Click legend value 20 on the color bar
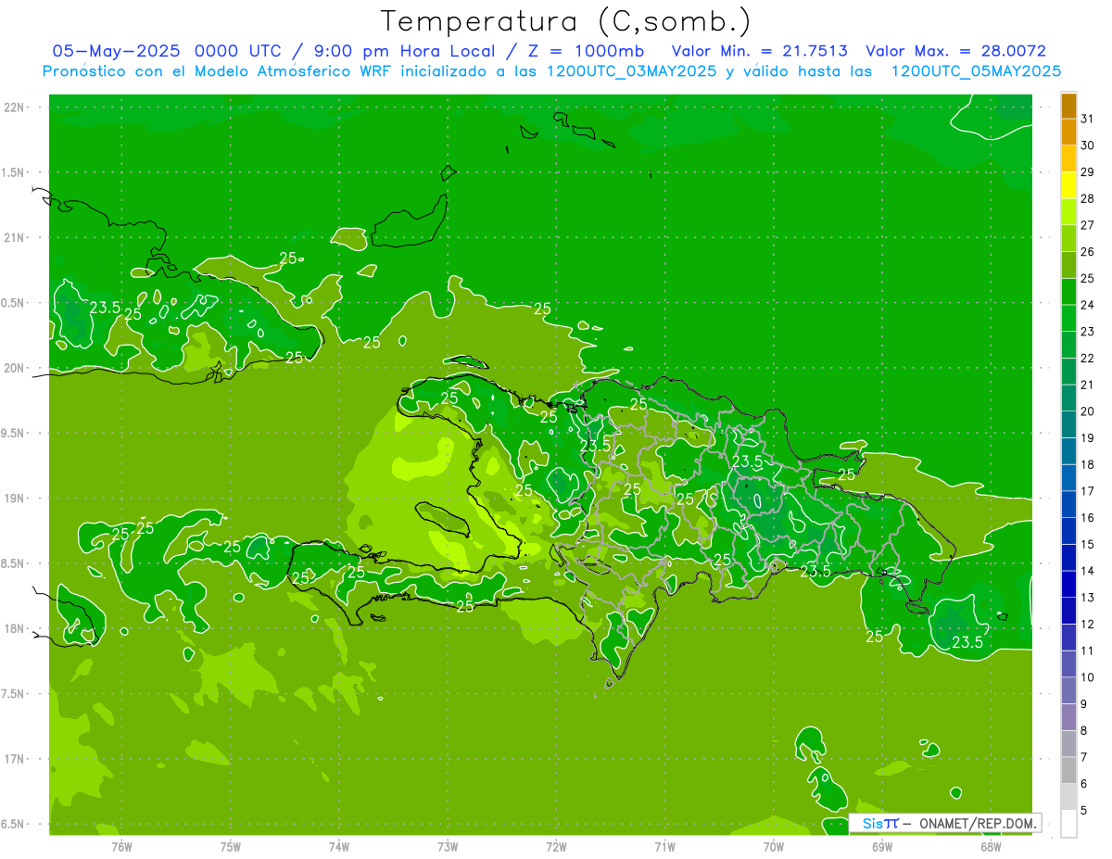 (x=1088, y=411)
